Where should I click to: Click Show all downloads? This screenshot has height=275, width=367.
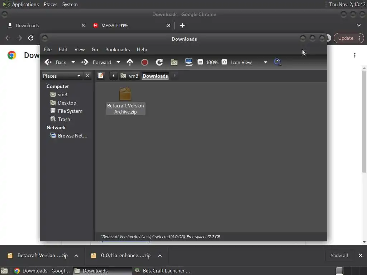tap(339, 255)
